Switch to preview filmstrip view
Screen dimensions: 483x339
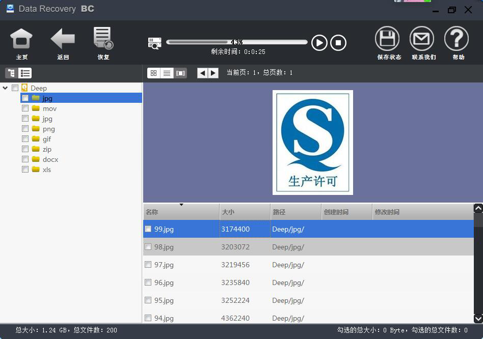(x=180, y=73)
